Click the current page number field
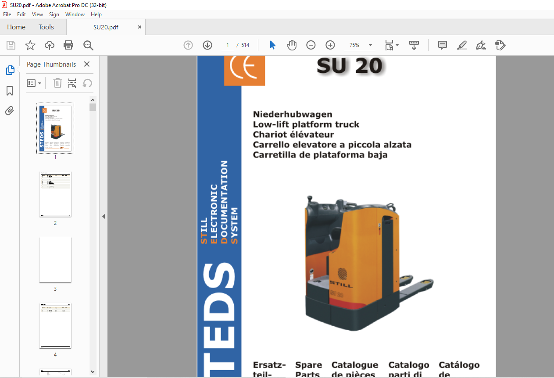 tap(227, 45)
